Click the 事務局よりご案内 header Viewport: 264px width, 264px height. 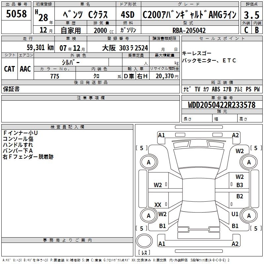point(67,240)
